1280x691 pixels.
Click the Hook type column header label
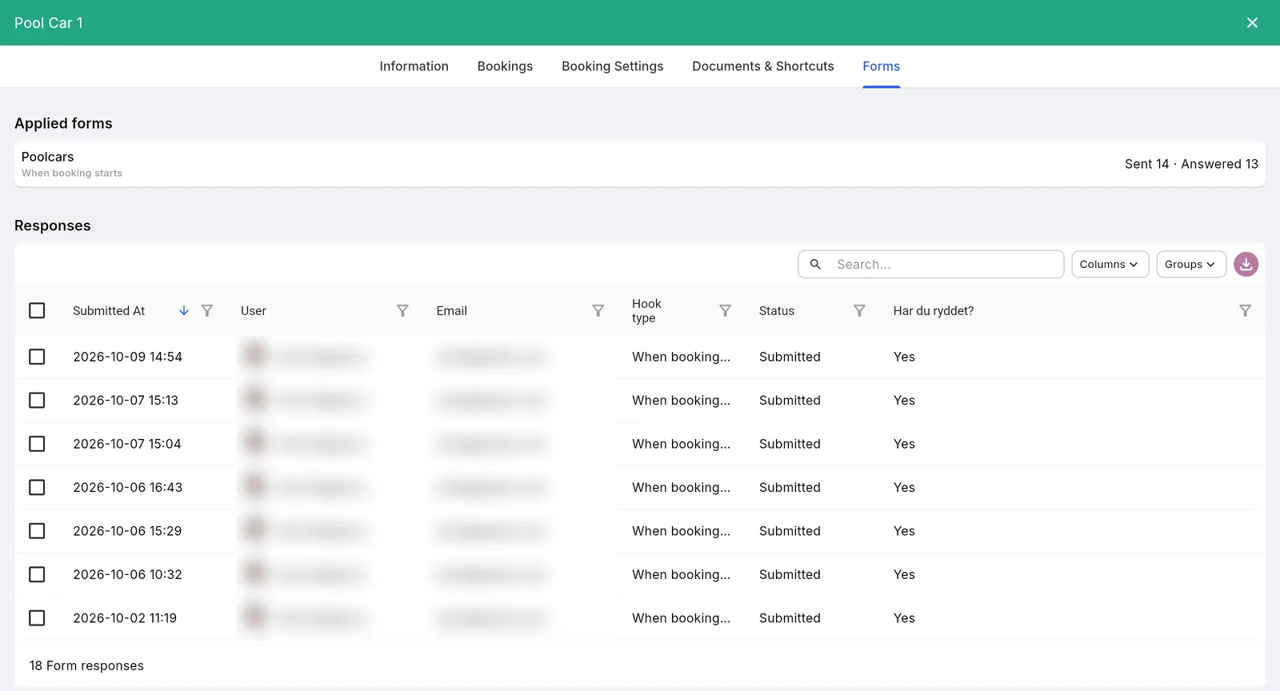646,310
